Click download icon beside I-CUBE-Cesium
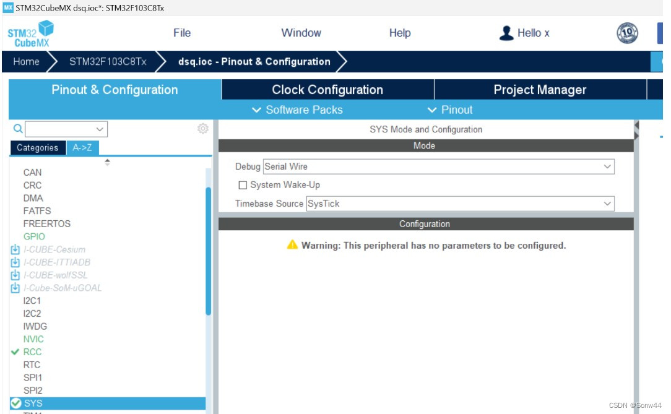Viewport: 671px width, 414px height. point(15,249)
